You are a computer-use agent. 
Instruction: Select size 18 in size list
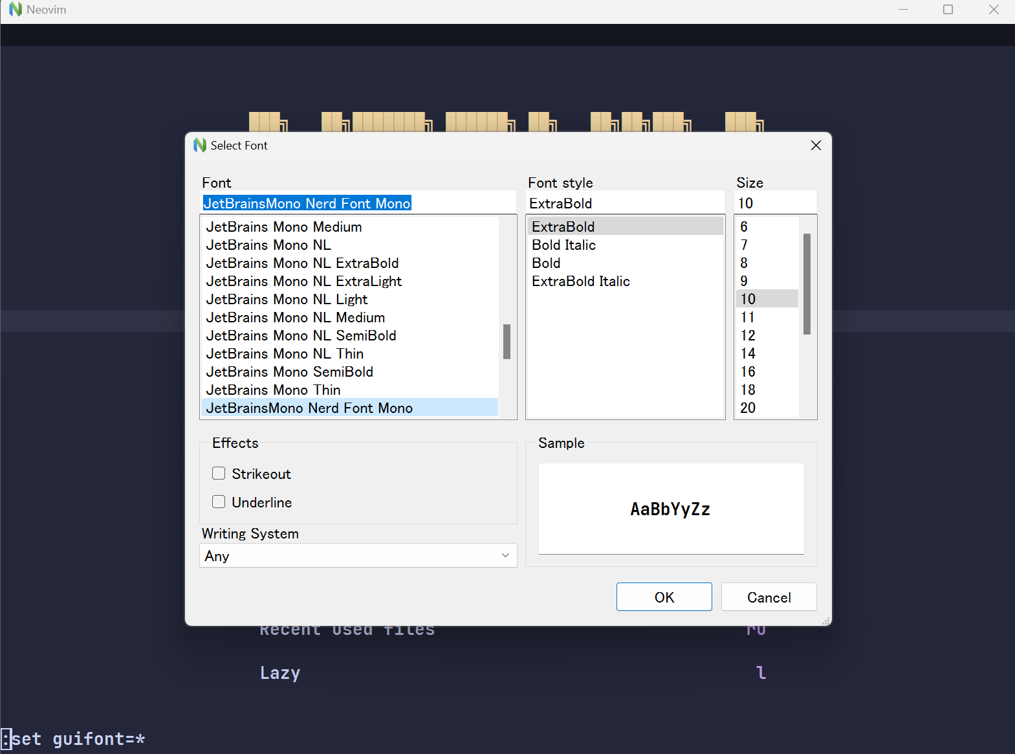point(767,390)
